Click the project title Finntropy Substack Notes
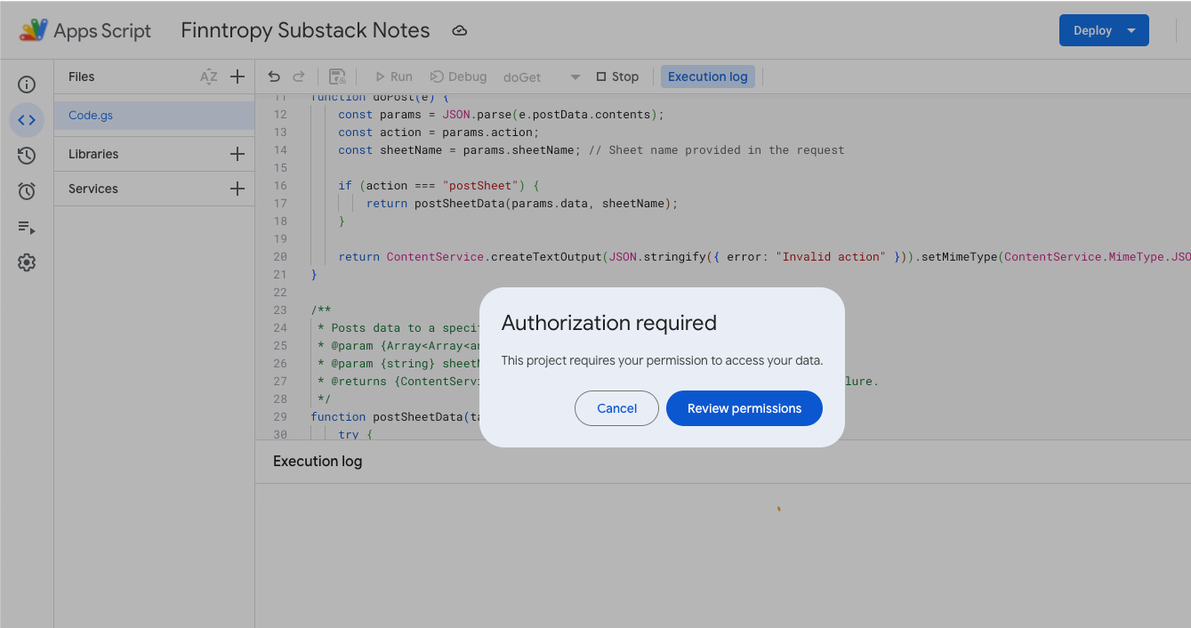Screen dimensions: 1191x628 pyautogui.click(x=305, y=30)
